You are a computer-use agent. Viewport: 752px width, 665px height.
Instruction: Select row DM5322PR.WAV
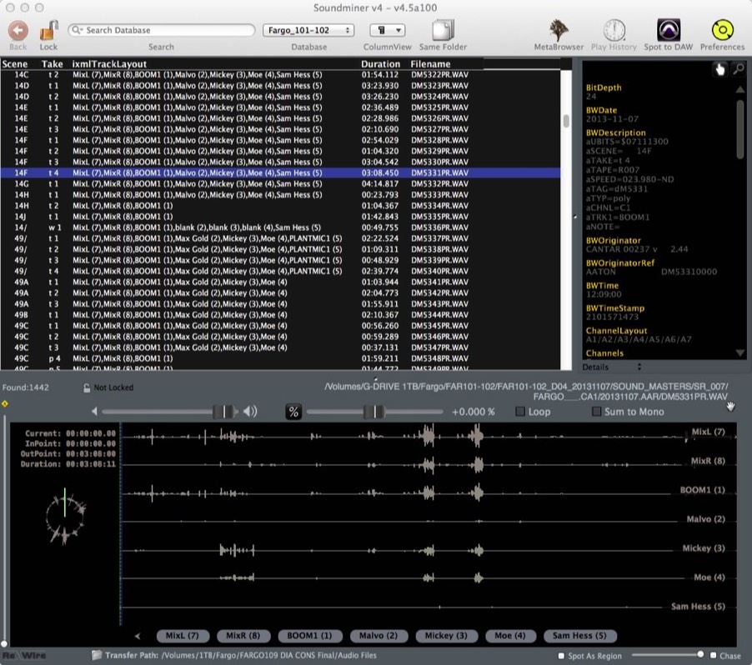(281, 75)
